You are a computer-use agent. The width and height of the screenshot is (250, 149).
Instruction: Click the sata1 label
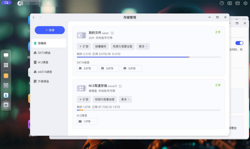(105, 33)
